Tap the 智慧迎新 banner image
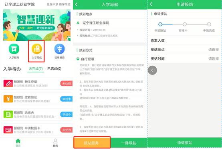The height and width of the screenshot is (149, 222). coord(37,25)
